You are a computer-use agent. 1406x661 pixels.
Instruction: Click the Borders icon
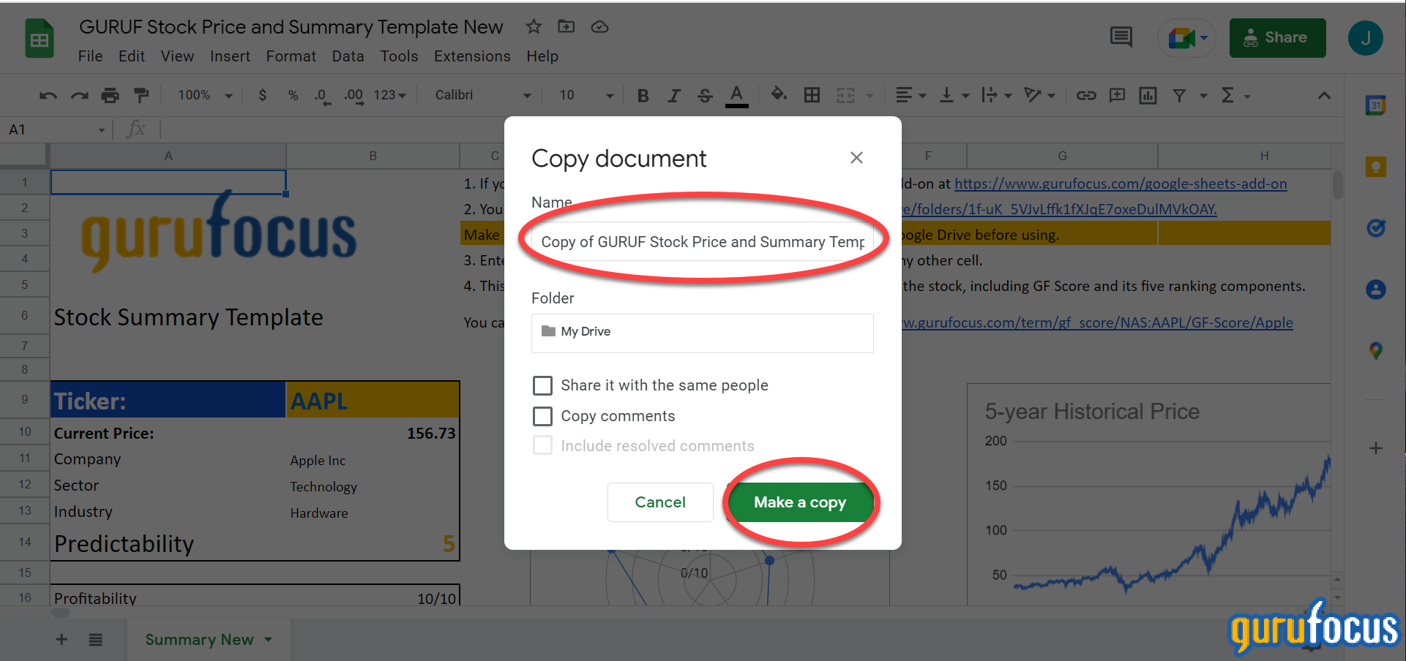pyautogui.click(x=812, y=95)
